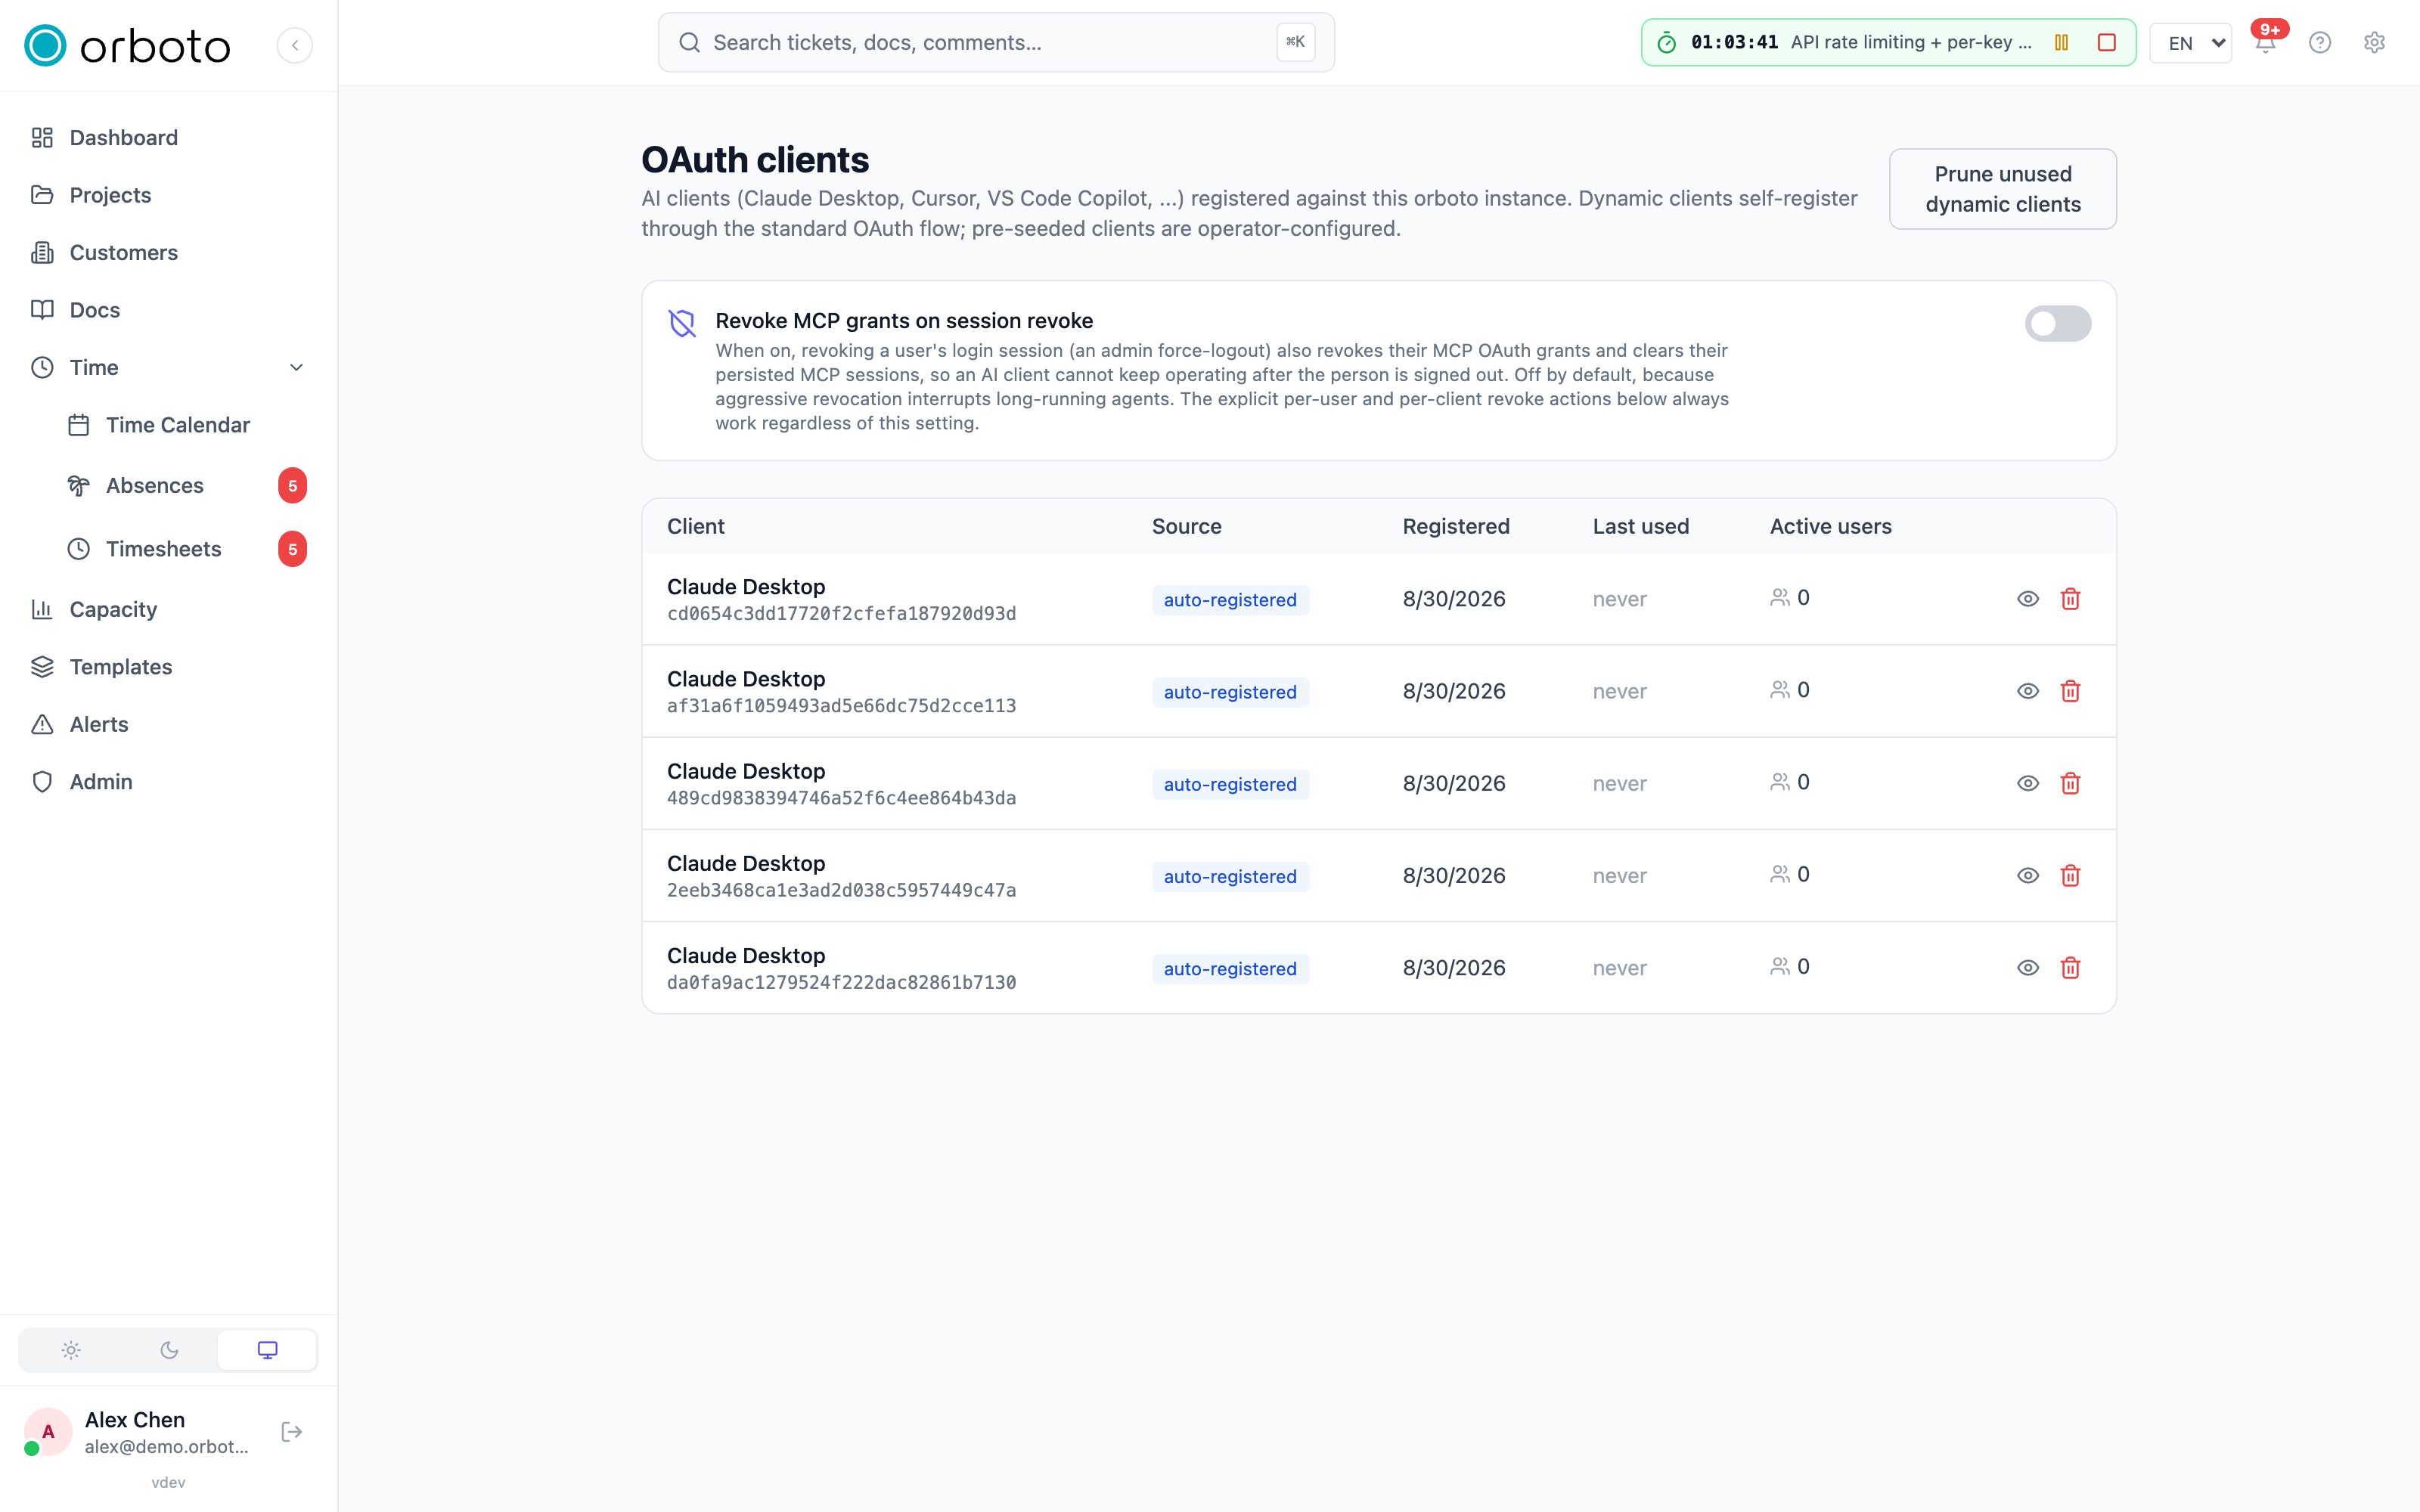Image resolution: width=2420 pixels, height=1512 pixels.
Task: Log out using the sign-out icon
Action: (292, 1432)
